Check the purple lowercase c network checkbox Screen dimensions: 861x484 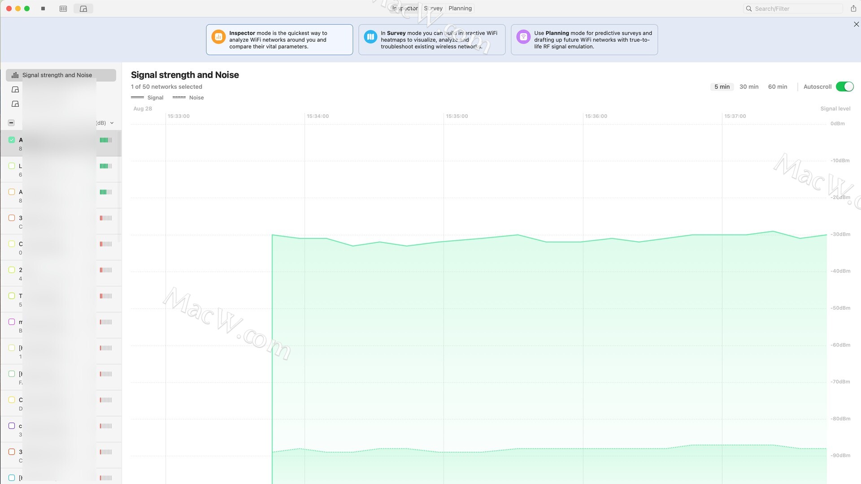point(12,426)
